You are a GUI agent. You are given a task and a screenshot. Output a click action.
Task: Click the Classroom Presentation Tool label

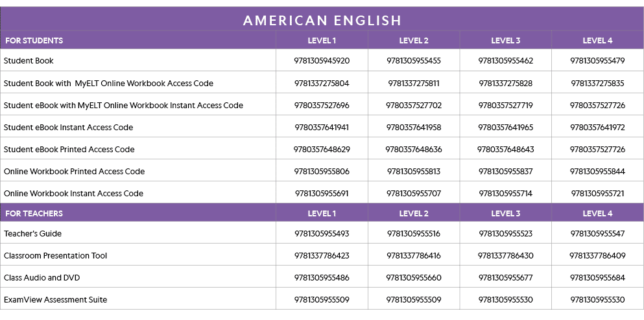tap(55, 256)
